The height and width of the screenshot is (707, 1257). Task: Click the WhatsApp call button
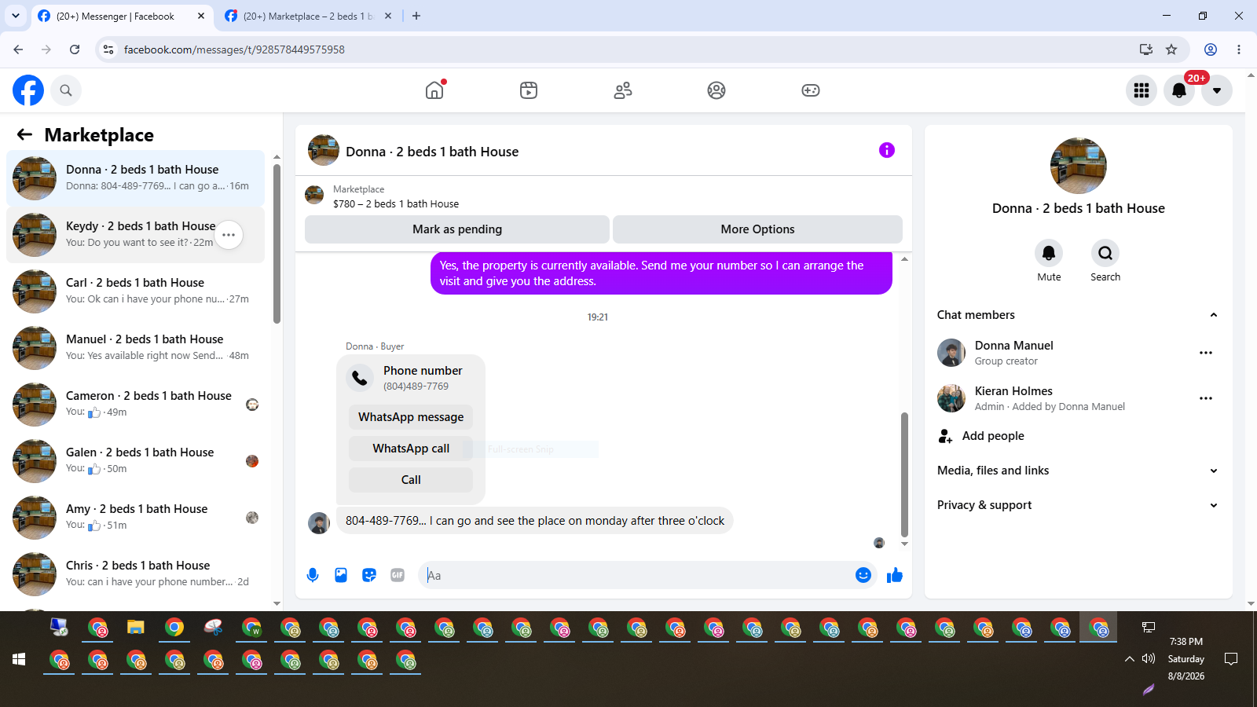(x=411, y=449)
